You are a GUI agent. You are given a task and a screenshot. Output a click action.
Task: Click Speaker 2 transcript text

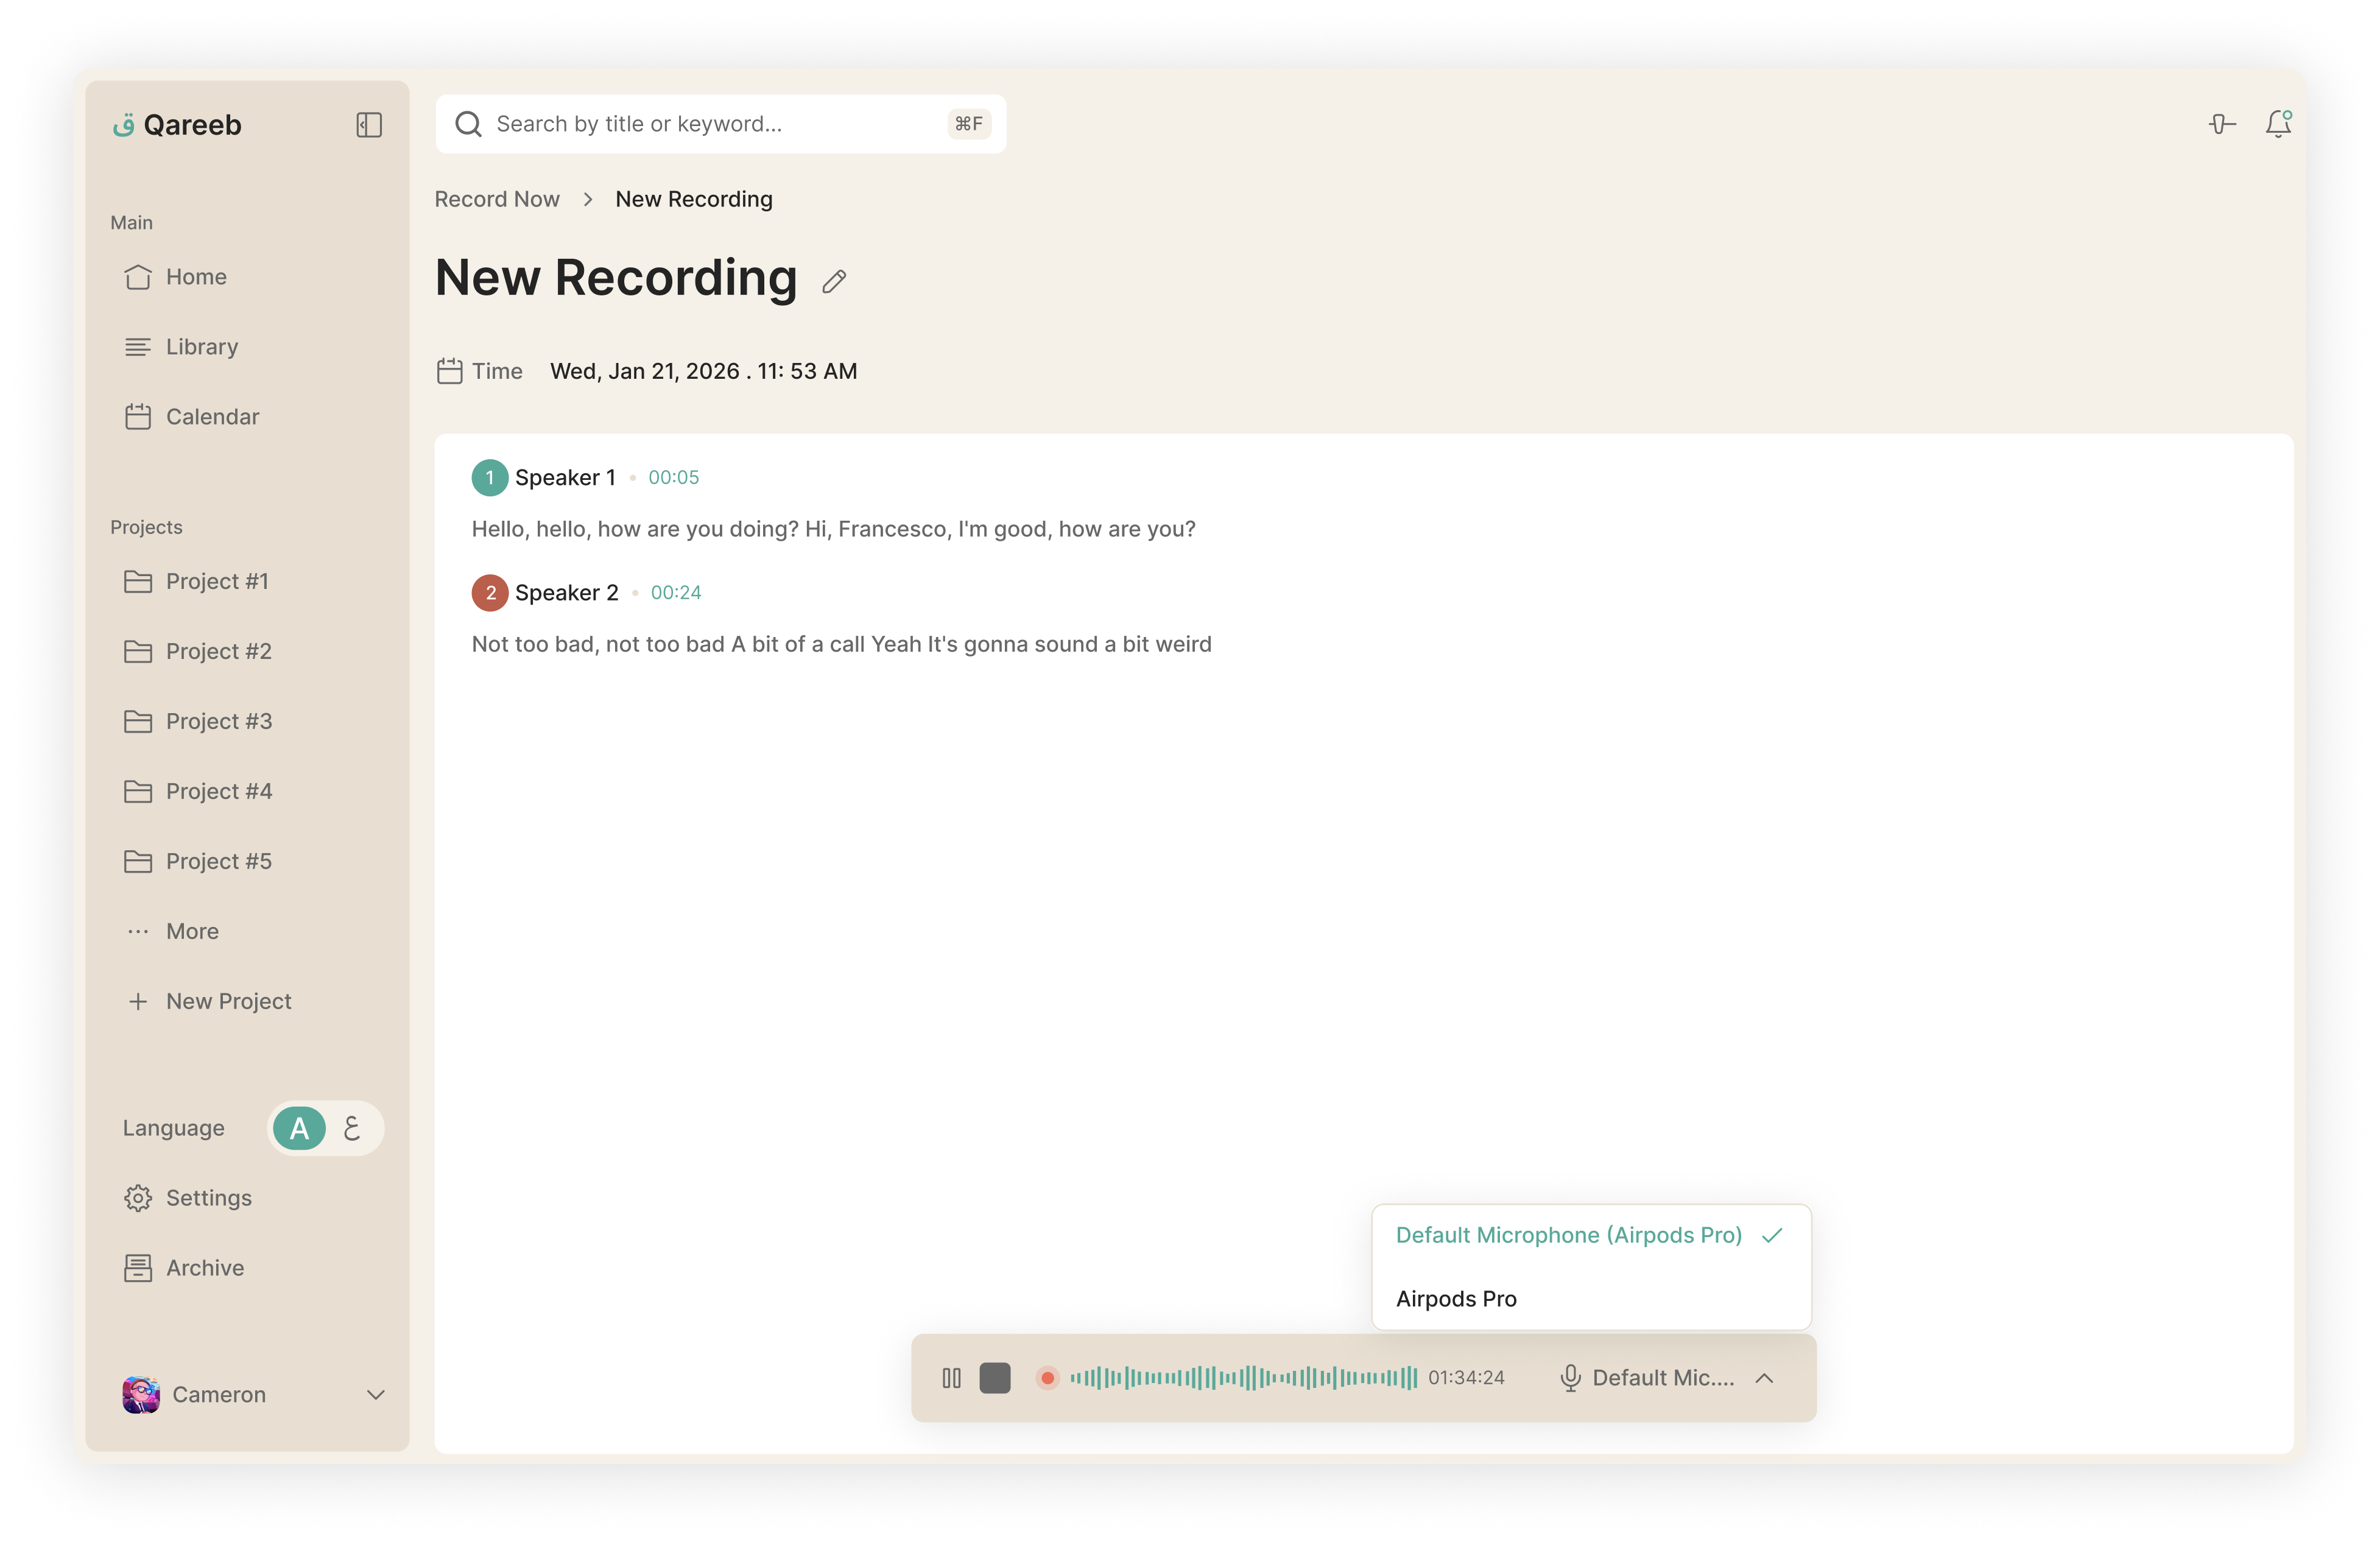(842, 644)
